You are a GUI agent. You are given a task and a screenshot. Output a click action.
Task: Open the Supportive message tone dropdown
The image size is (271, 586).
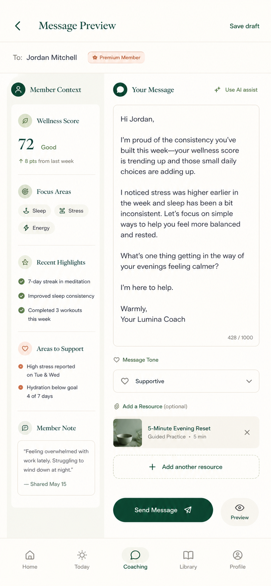coord(186,381)
